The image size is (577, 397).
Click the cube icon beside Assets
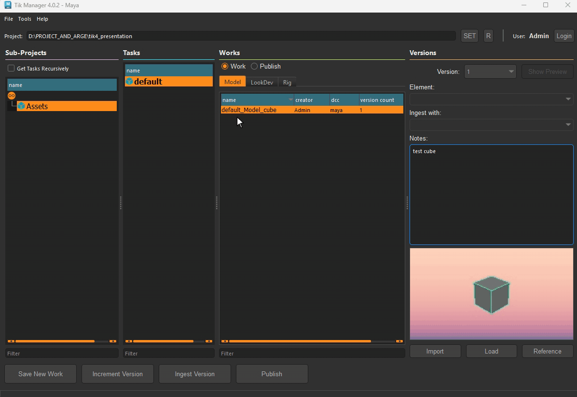[21, 106]
